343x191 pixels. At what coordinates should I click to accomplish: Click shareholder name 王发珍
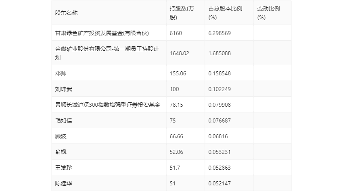(x=63, y=168)
